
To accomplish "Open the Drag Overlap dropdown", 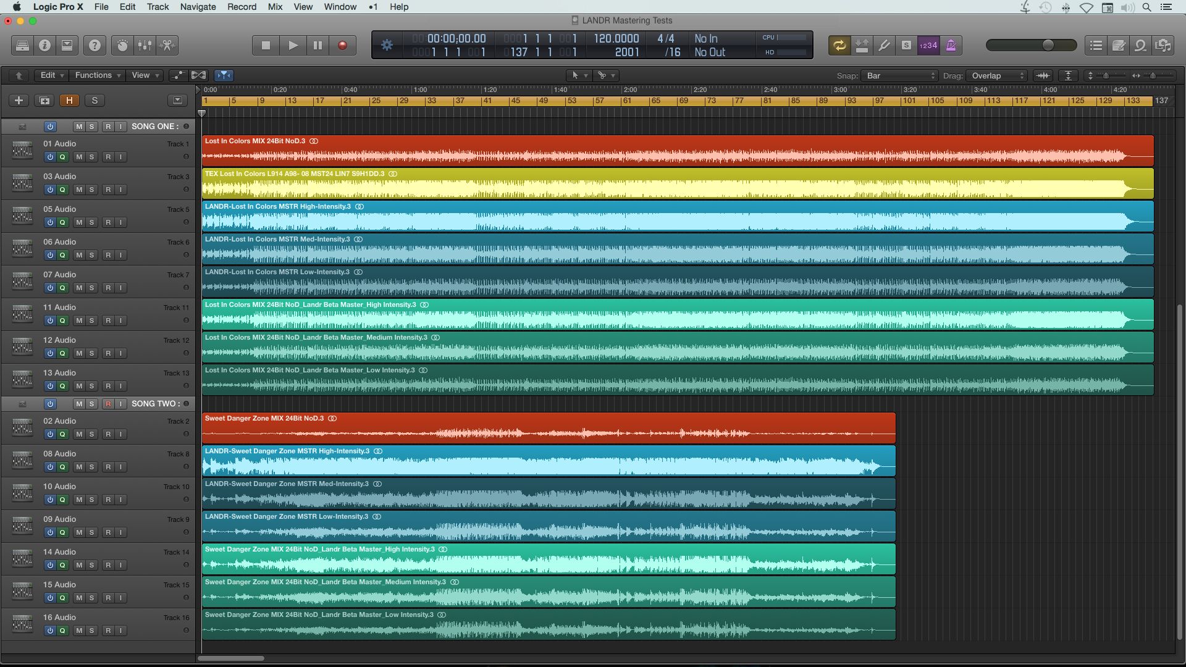I will coord(997,75).
